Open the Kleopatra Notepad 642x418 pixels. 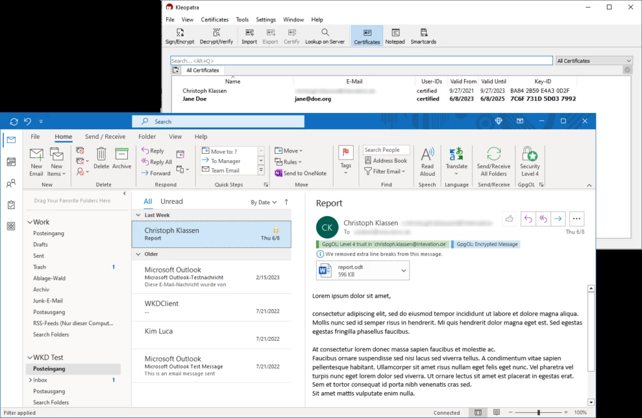pos(394,36)
